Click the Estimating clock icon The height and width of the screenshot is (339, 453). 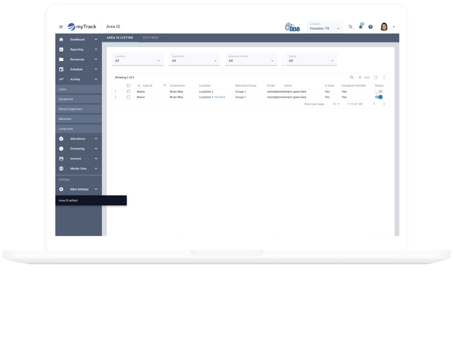coord(61,149)
